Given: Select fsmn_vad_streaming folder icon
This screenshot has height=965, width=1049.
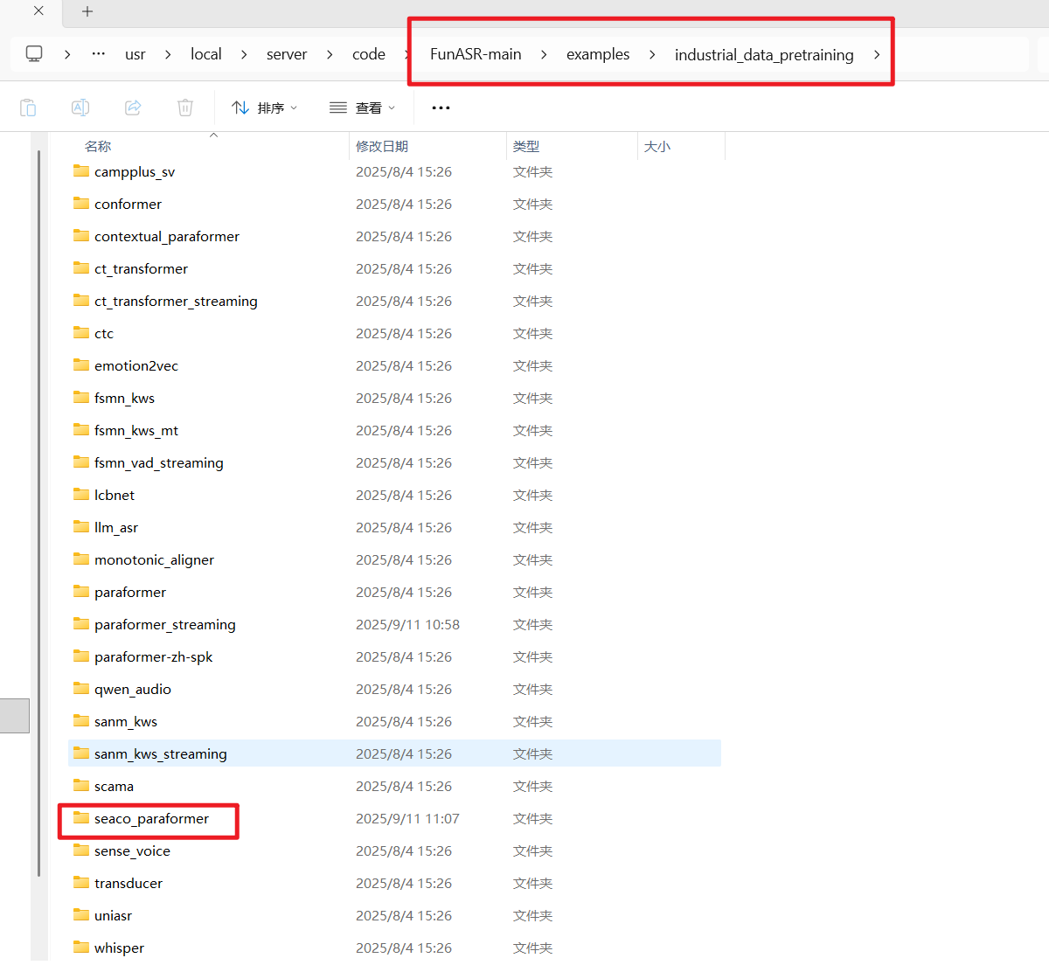Looking at the screenshot, I should pos(81,462).
